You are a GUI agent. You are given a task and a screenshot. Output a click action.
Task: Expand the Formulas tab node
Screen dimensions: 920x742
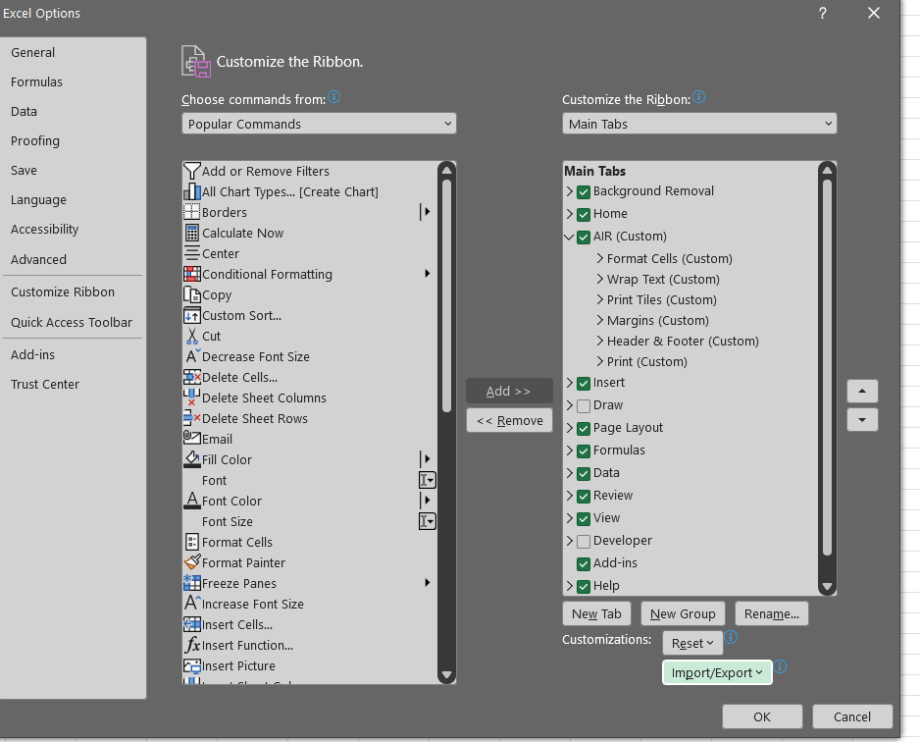coord(569,450)
